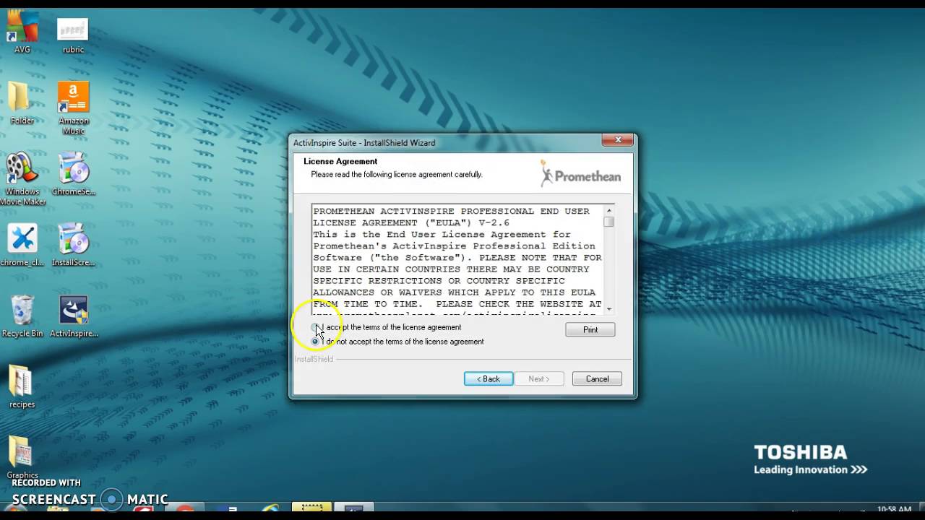Click the Promethean logo in the dialog
The width and height of the screenshot is (925, 520).
pos(580,174)
